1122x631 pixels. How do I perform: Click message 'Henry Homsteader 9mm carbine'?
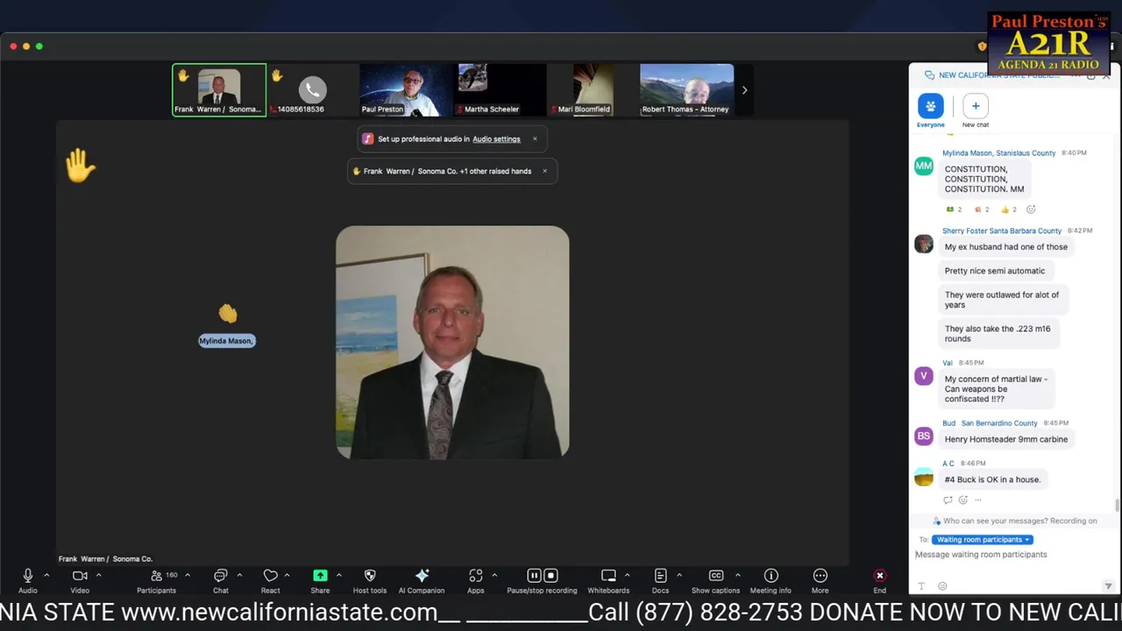[1006, 439]
